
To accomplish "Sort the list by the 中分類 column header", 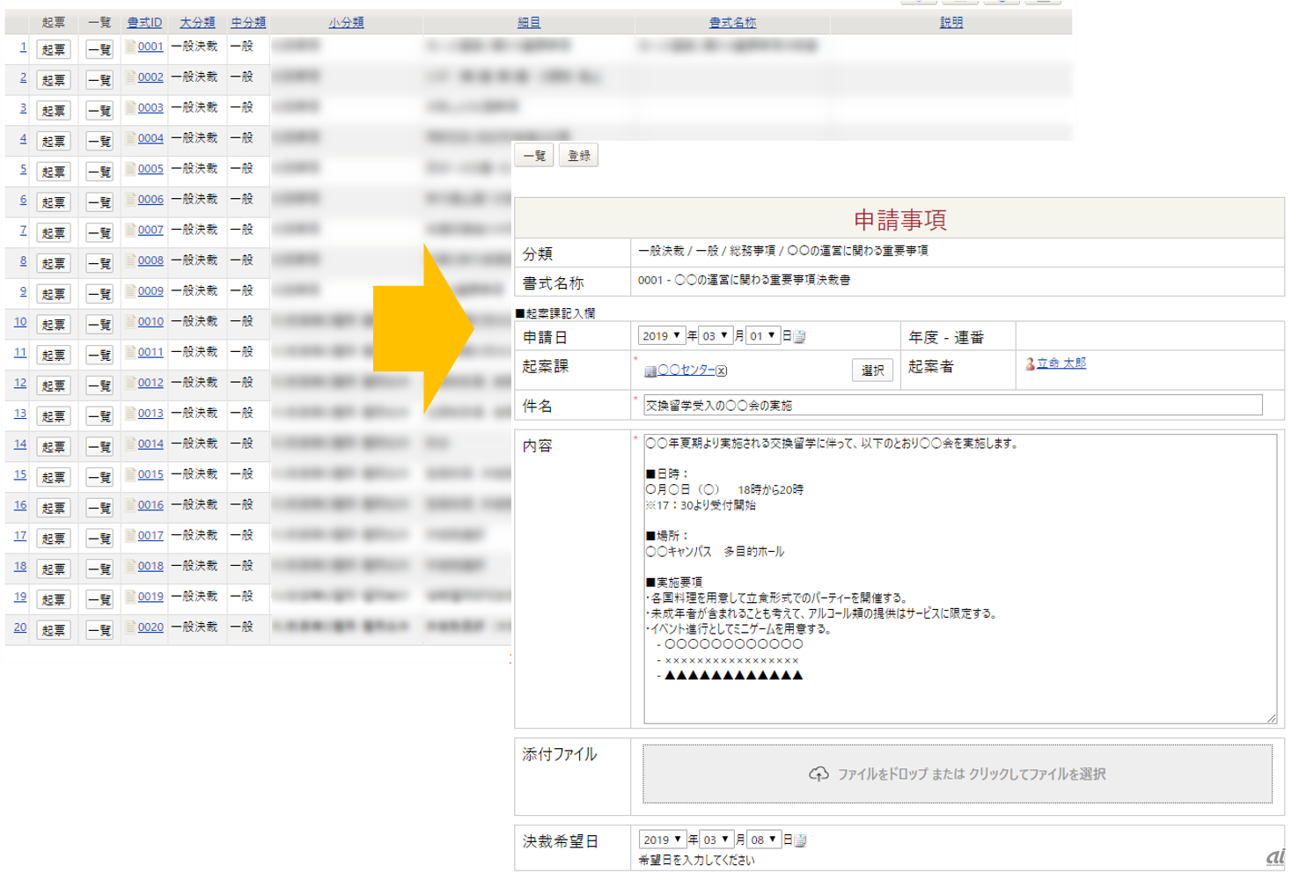I will (x=248, y=22).
